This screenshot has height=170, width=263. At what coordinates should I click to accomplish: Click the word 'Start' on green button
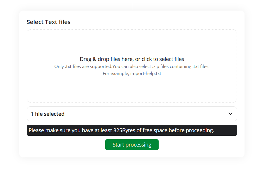point(119,145)
